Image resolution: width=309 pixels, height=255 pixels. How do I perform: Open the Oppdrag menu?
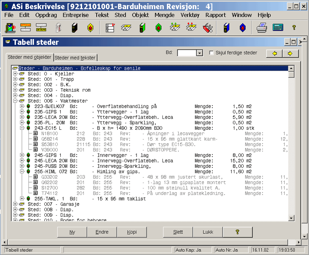coord(46,15)
